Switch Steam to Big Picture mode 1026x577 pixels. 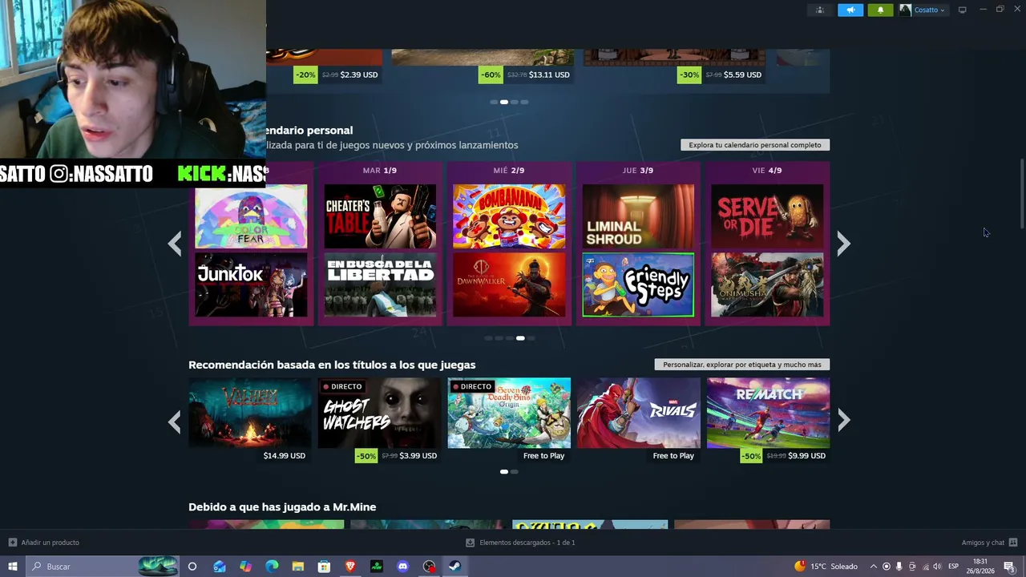point(963,10)
